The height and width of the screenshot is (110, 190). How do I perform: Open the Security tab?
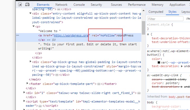96,5
